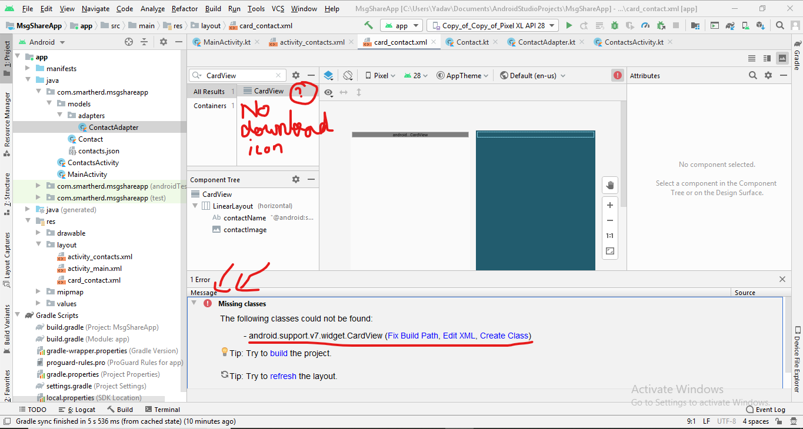Click the Debug app bug icon
Screen dimensions: 803x429
[x=615, y=25]
